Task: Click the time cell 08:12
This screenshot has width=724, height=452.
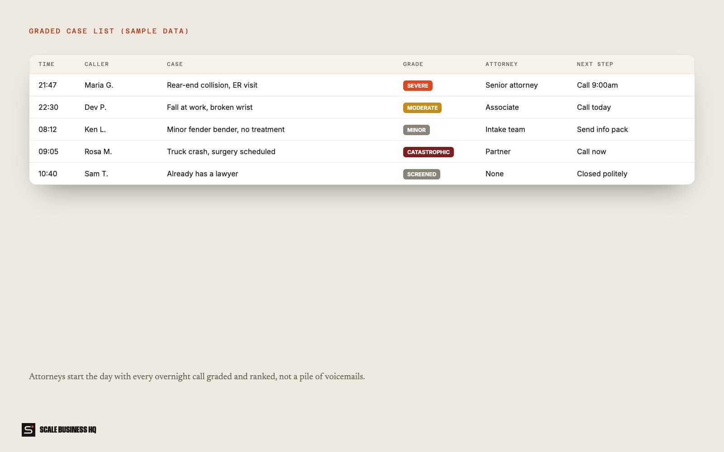Action: pos(48,129)
